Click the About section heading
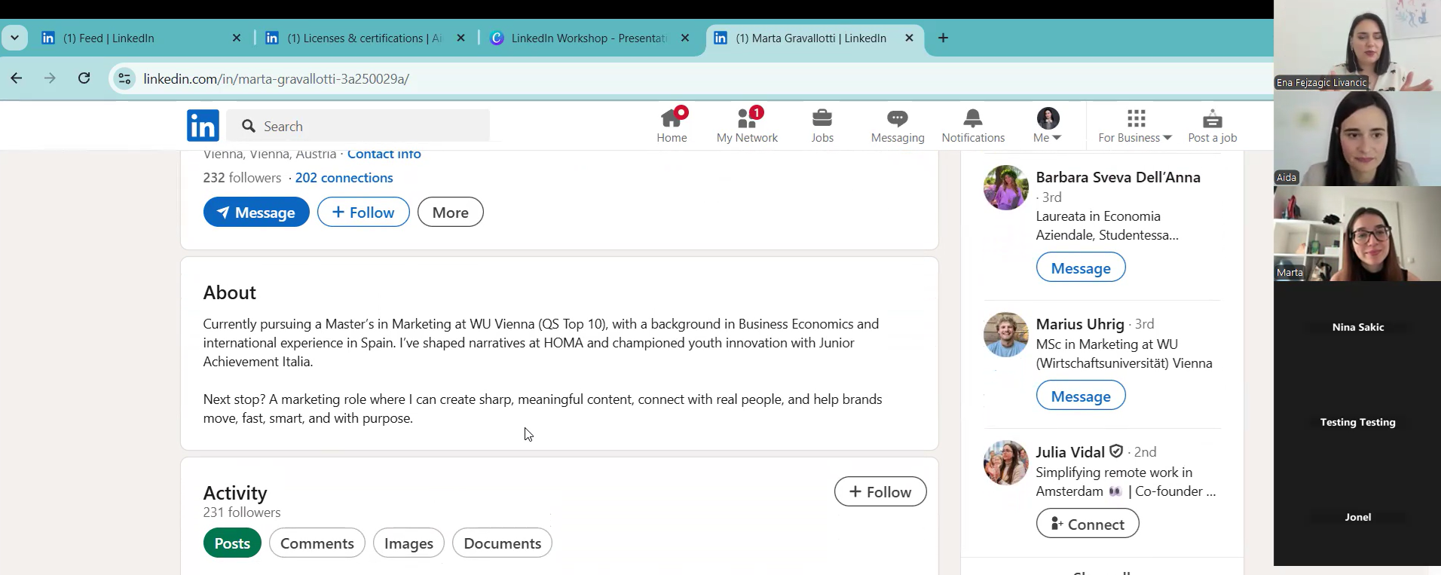Screen dimensions: 1441x575 230,292
